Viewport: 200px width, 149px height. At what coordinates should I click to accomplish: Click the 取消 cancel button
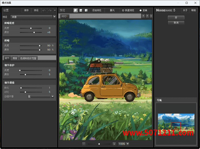coord(176,22)
